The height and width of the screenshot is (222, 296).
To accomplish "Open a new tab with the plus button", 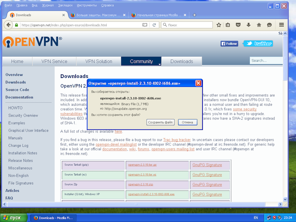I will pyautogui.click(x=195, y=15).
